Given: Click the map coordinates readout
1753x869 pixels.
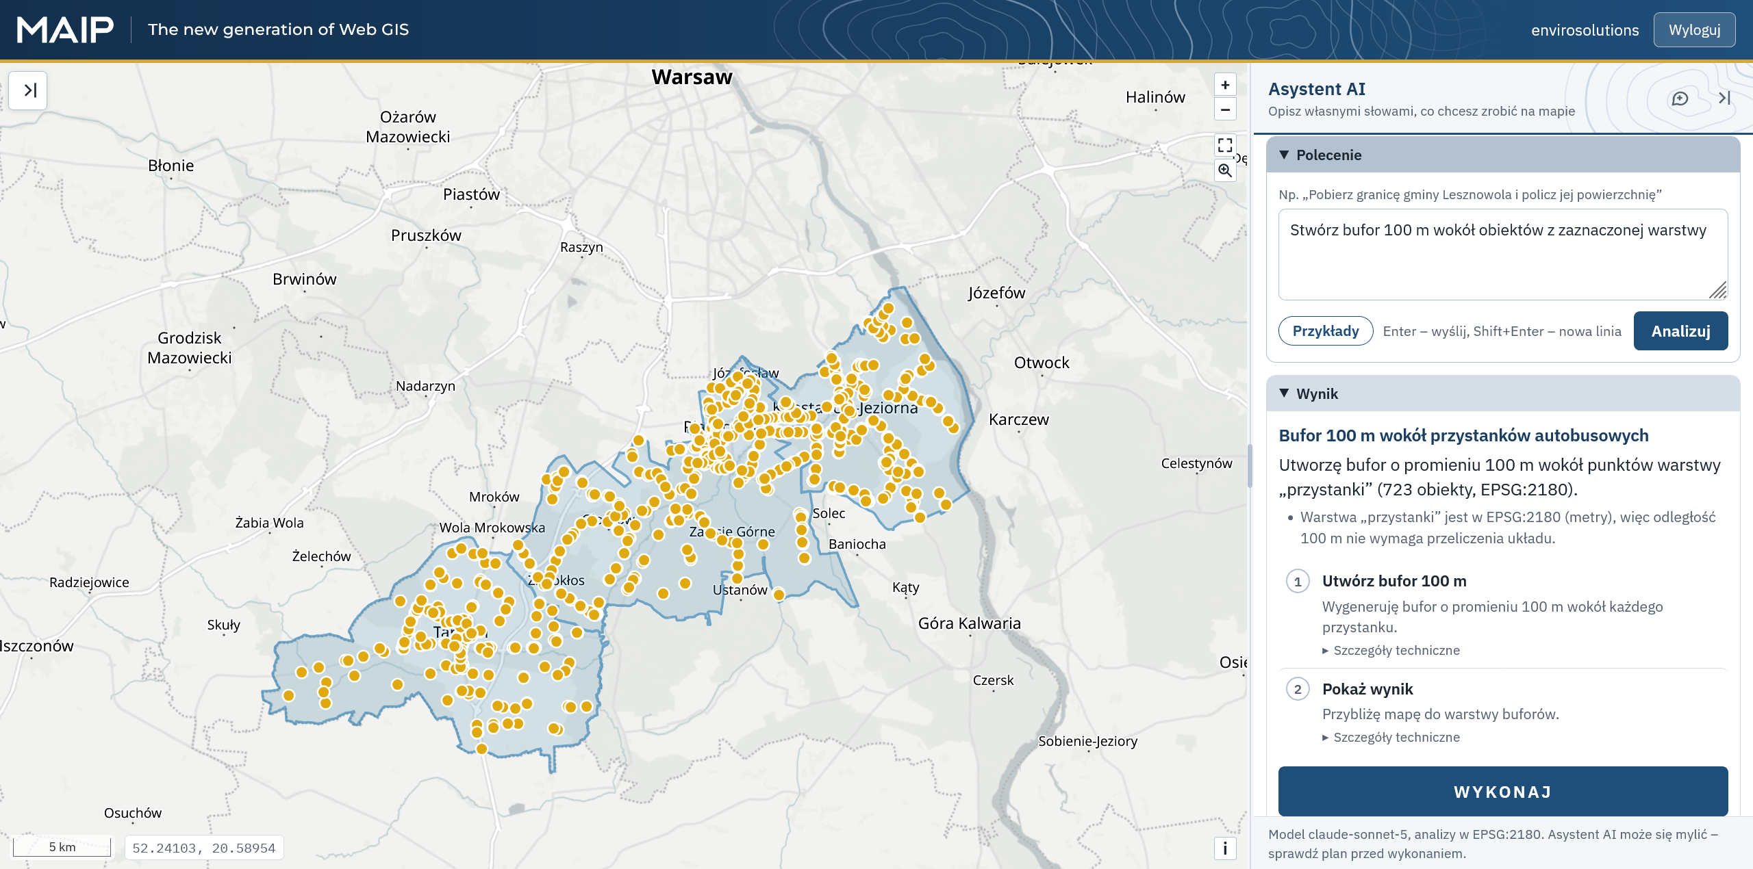Looking at the screenshot, I should point(204,848).
